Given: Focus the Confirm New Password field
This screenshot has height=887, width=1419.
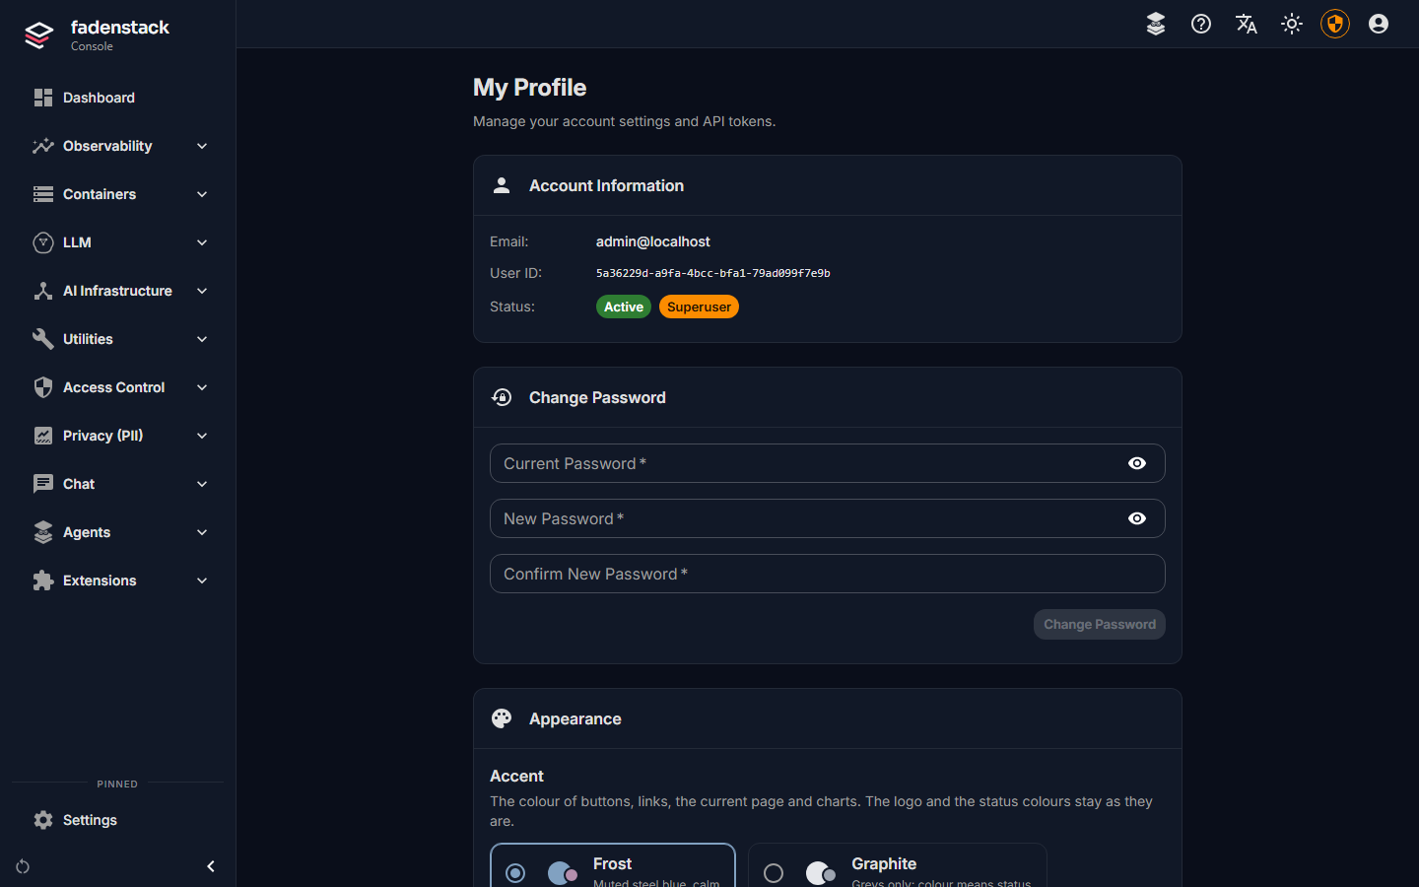Looking at the screenshot, I should pos(828,574).
